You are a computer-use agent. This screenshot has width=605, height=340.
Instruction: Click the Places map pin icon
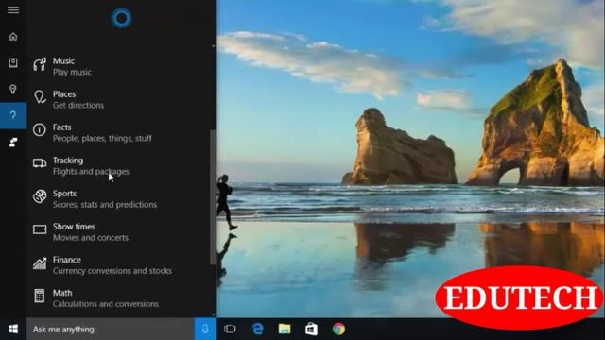coord(40,97)
